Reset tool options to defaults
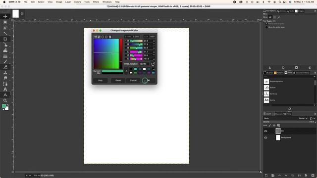 [310, 68]
